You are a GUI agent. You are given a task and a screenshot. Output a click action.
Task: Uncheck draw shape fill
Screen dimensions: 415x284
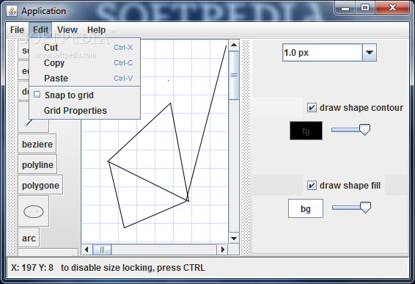tap(312, 185)
